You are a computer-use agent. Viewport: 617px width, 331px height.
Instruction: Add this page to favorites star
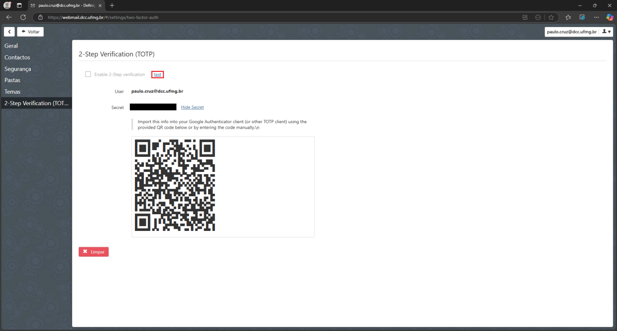point(551,18)
